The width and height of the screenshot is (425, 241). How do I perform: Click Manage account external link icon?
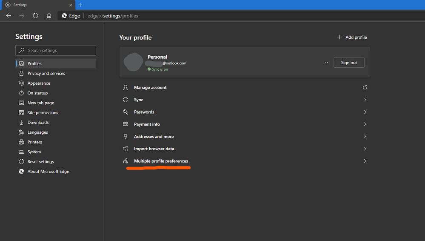pos(365,87)
